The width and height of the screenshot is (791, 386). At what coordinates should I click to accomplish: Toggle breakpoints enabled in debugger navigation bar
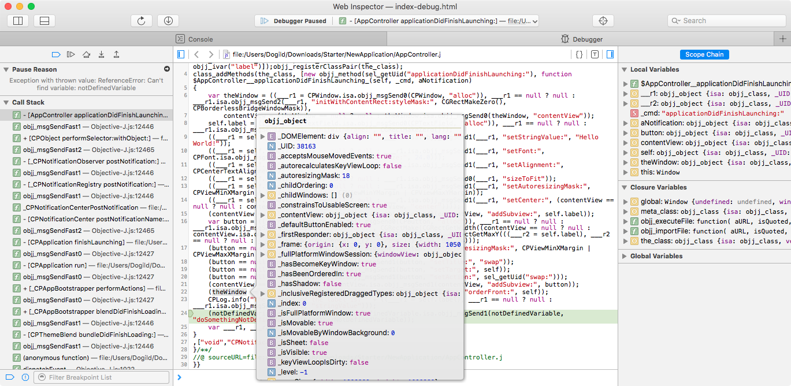(x=56, y=54)
